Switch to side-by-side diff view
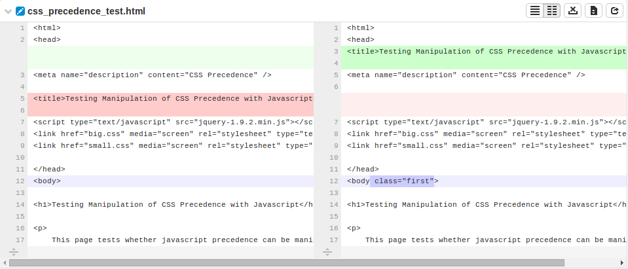The image size is (628, 269). pyautogui.click(x=552, y=11)
